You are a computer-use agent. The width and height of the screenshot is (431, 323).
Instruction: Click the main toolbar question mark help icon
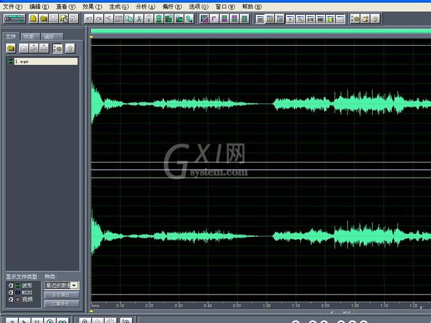375,19
